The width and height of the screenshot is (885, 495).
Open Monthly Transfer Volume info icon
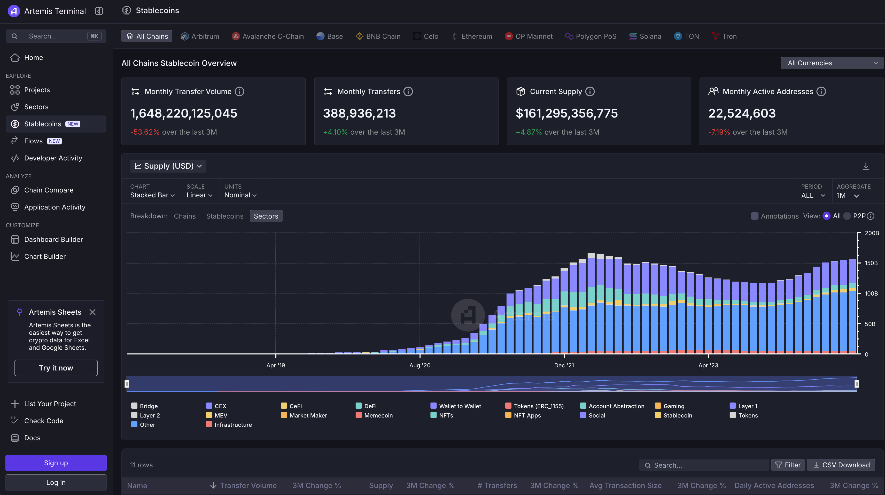pos(239,91)
